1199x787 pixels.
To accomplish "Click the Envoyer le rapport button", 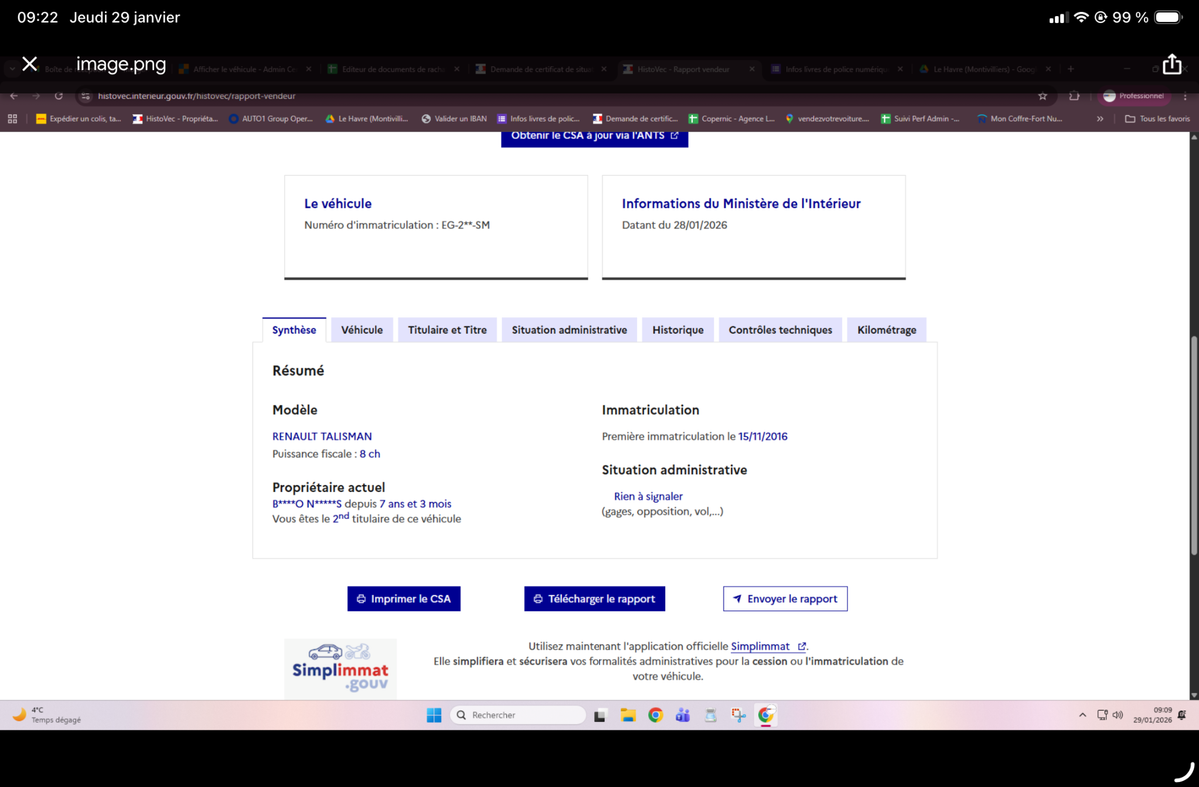I will 785,599.
